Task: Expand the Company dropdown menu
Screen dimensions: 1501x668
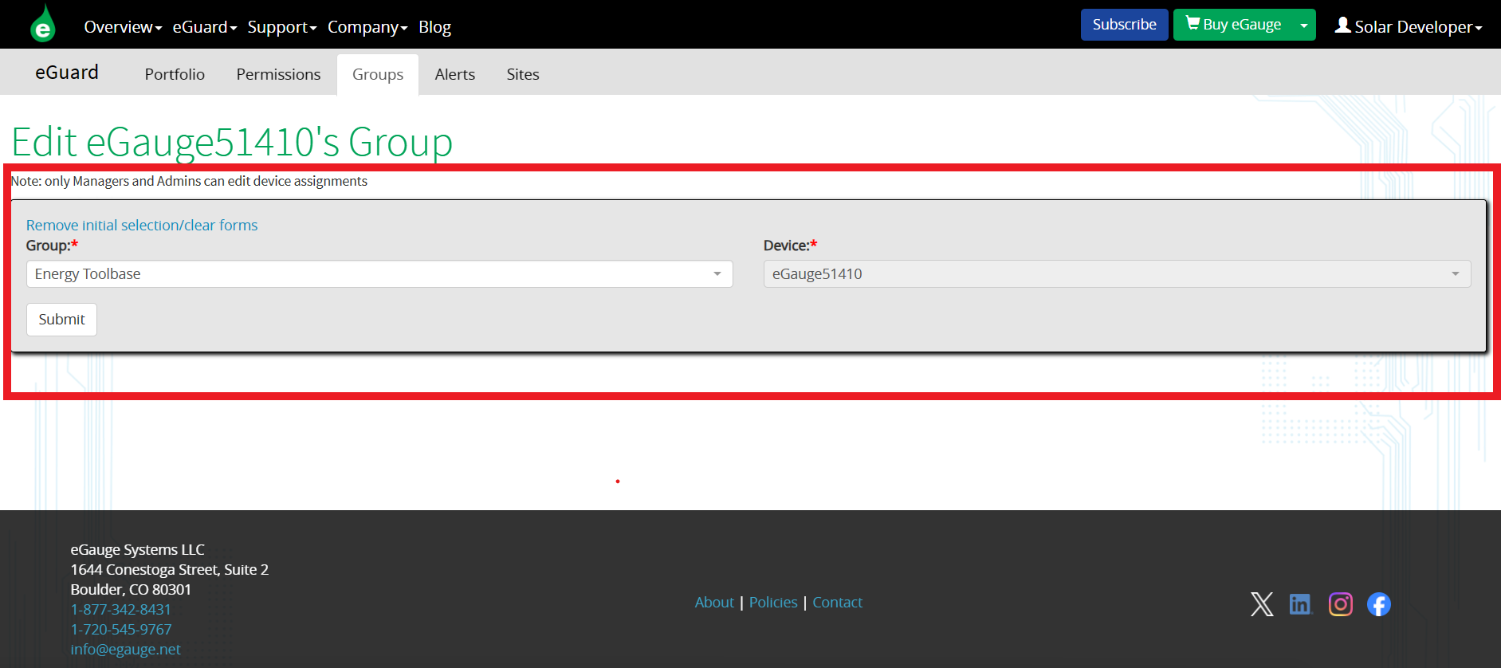Action: coord(367,27)
